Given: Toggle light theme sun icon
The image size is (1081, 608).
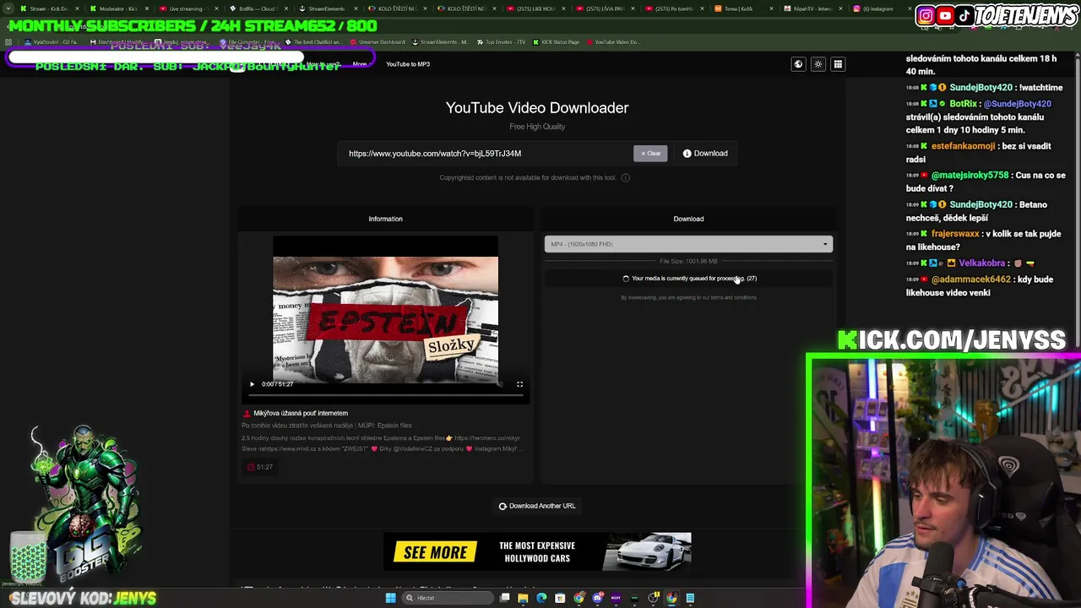Looking at the screenshot, I should point(818,64).
